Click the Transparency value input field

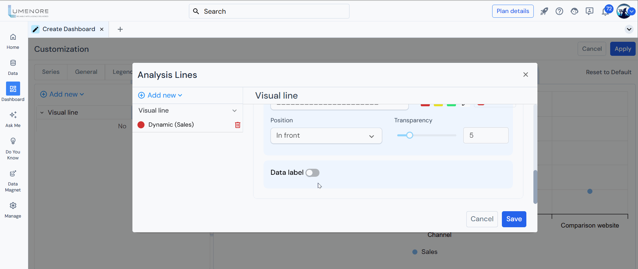[x=485, y=135]
